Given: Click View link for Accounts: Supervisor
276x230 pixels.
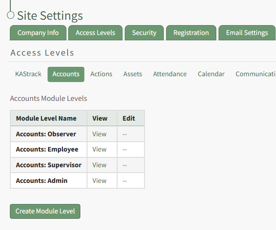Looking at the screenshot, I should [100, 165].
